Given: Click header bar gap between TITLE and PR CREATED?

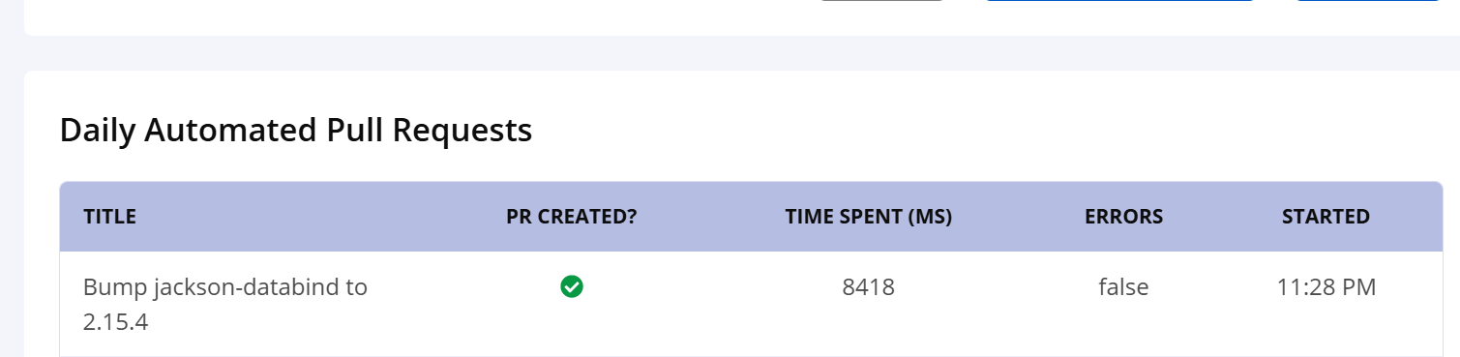Looking at the screenshot, I should (319, 217).
